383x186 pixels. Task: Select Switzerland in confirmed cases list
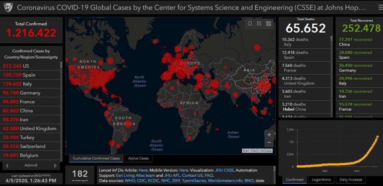(x=30, y=147)
